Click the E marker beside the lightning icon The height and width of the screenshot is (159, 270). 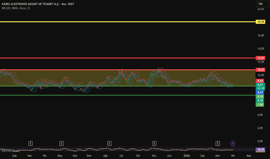coord(218,143)
